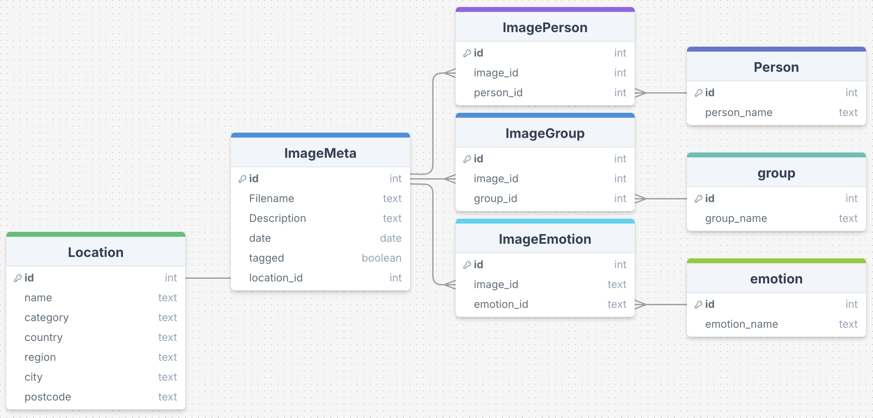This screenshot has width=873, height=418.
Task: Select the tagged boolean field row
Action: 320,258
